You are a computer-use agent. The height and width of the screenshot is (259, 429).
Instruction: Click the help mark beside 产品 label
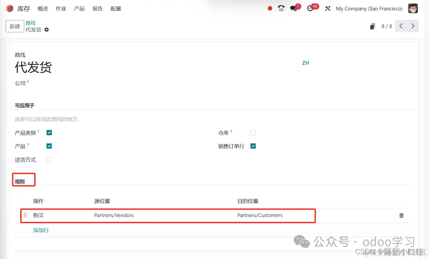coord(28,145)
